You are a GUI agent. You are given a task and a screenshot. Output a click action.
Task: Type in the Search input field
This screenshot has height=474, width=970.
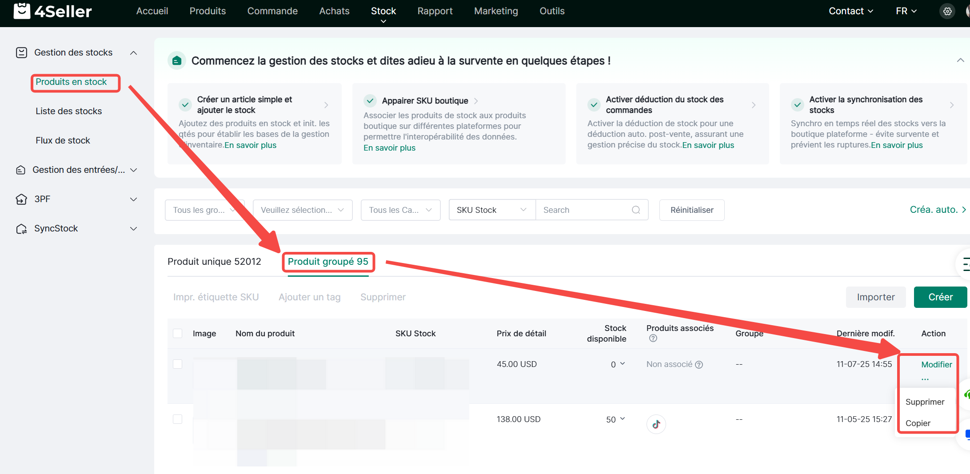tap(584, 210)
